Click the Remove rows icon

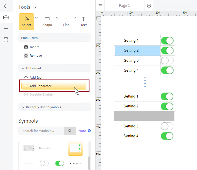(26, 56)
